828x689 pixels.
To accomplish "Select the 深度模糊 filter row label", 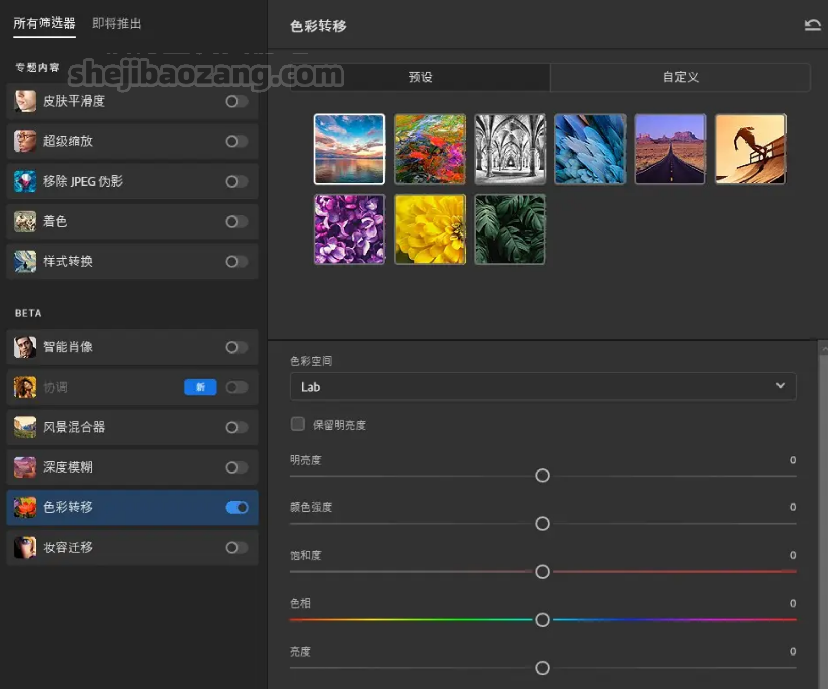I will 68,467.
